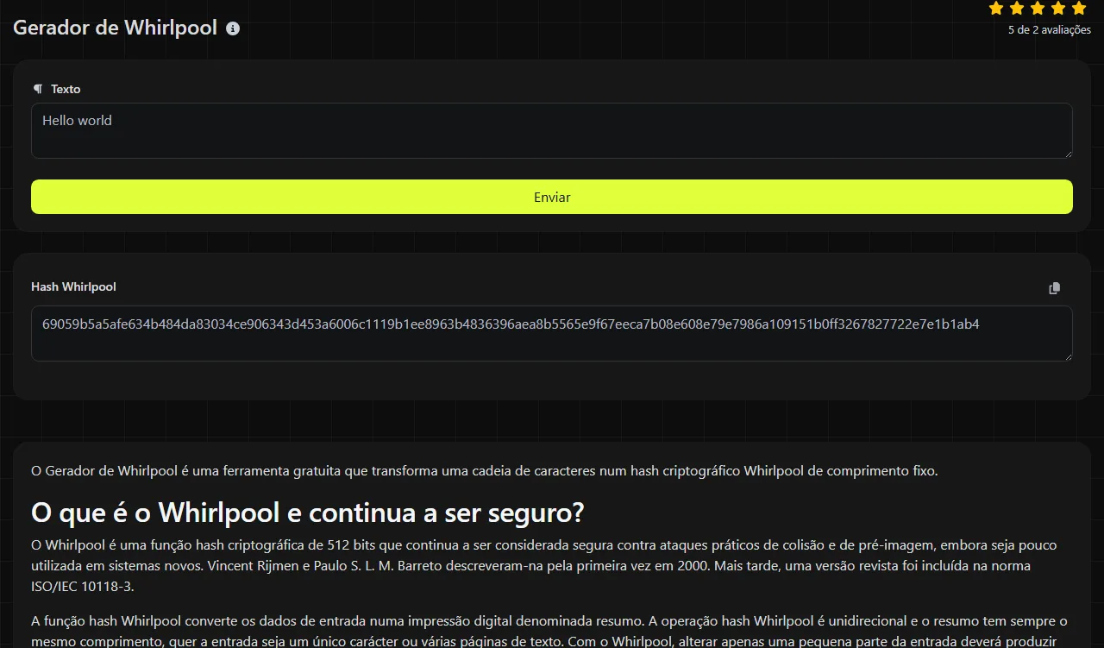Copy the Whirlpool hash with the copy icon

[x=1054, y=288]
